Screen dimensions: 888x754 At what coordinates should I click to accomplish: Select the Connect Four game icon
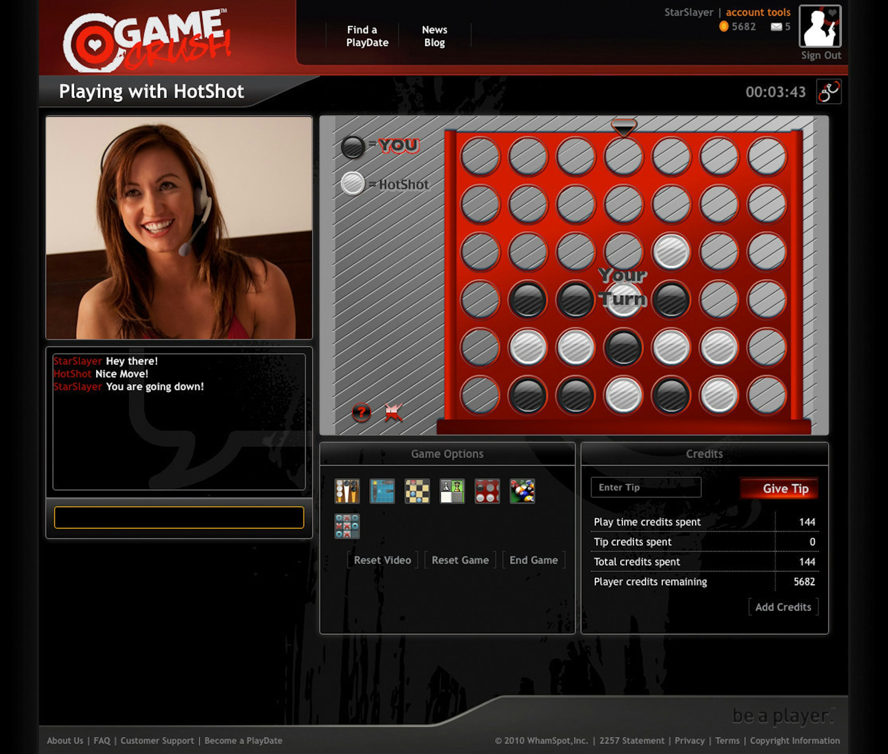click(x=487, y=491)
